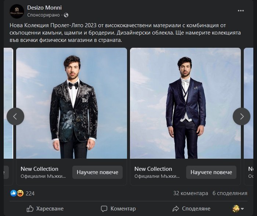View the 6 споделяния shares list
Viewport: 257px width, 216px height.
pos(230,193)
